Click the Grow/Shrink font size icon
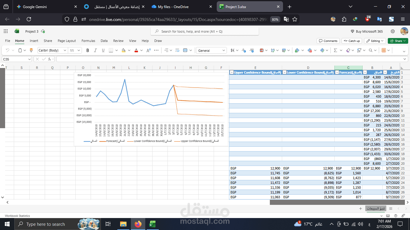Screen dimensions: 410x230 pyautogui.click(x=149, y=50)
